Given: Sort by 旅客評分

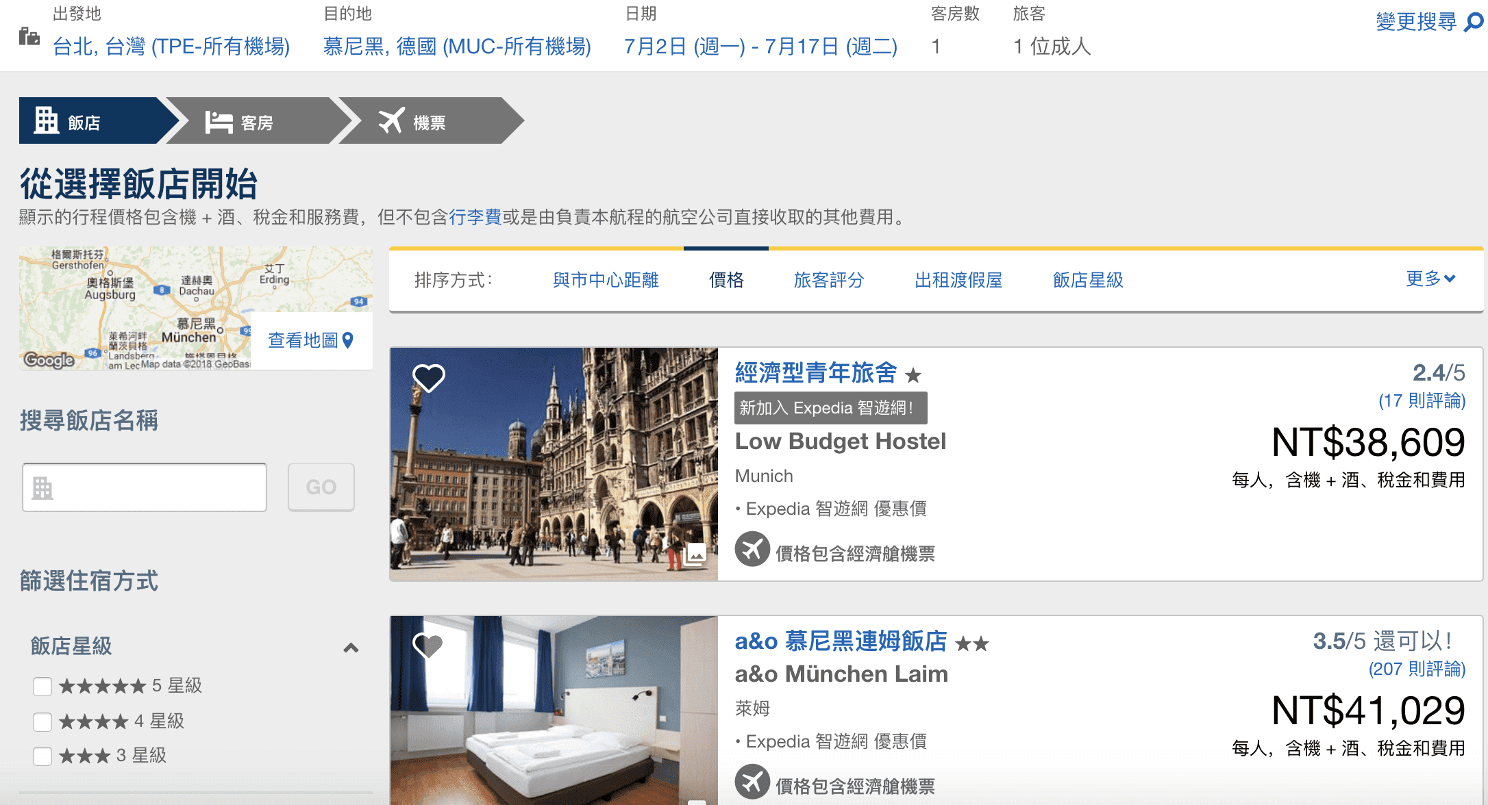Looking at the screenshot, I should click(829, 280).
